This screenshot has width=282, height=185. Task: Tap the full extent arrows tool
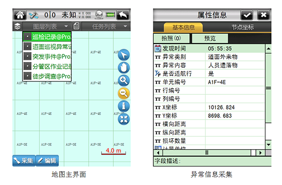point(124,119)
